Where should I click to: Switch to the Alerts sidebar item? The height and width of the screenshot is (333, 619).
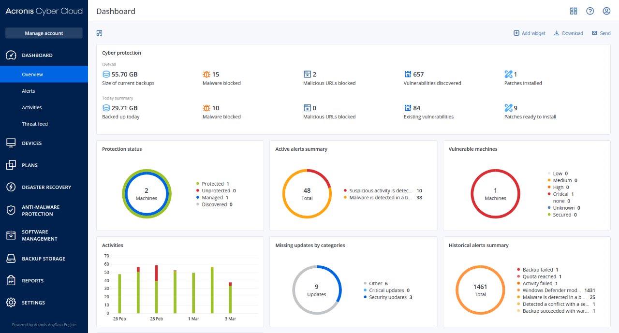[x=28, y=91]
